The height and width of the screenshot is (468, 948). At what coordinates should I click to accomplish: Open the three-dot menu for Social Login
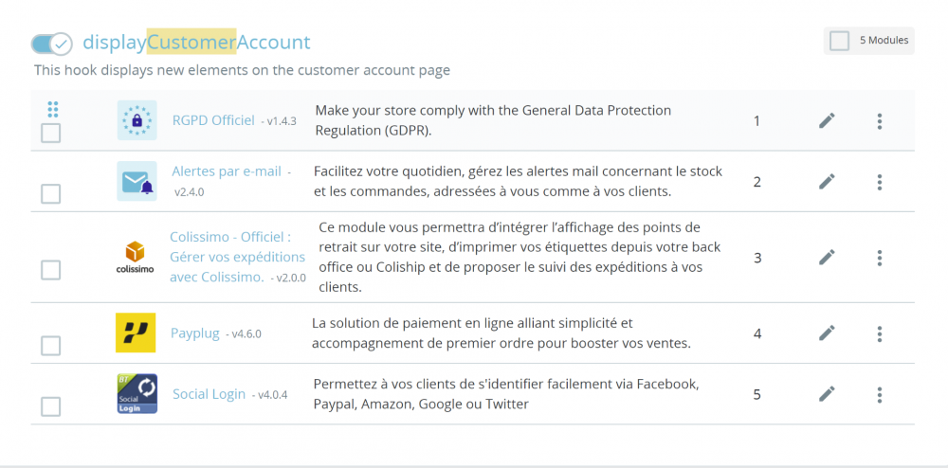pos(880,393)
